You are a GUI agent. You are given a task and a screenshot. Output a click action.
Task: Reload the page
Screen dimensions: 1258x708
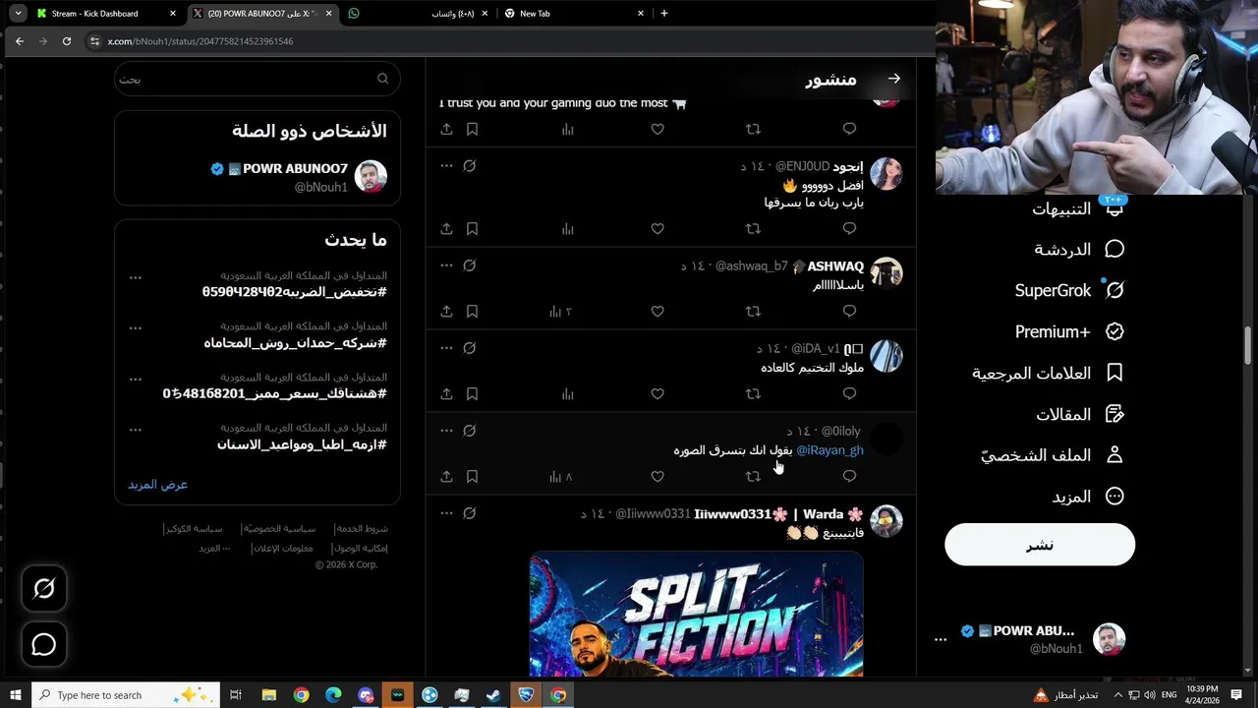click(66, 41)
